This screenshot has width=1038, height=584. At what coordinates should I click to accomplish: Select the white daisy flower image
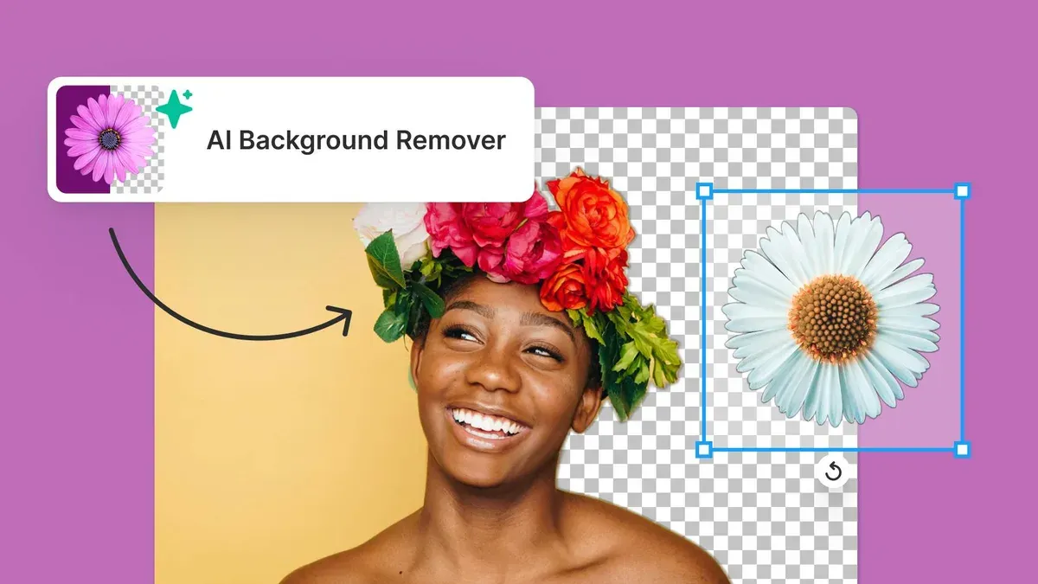(832, 317)
